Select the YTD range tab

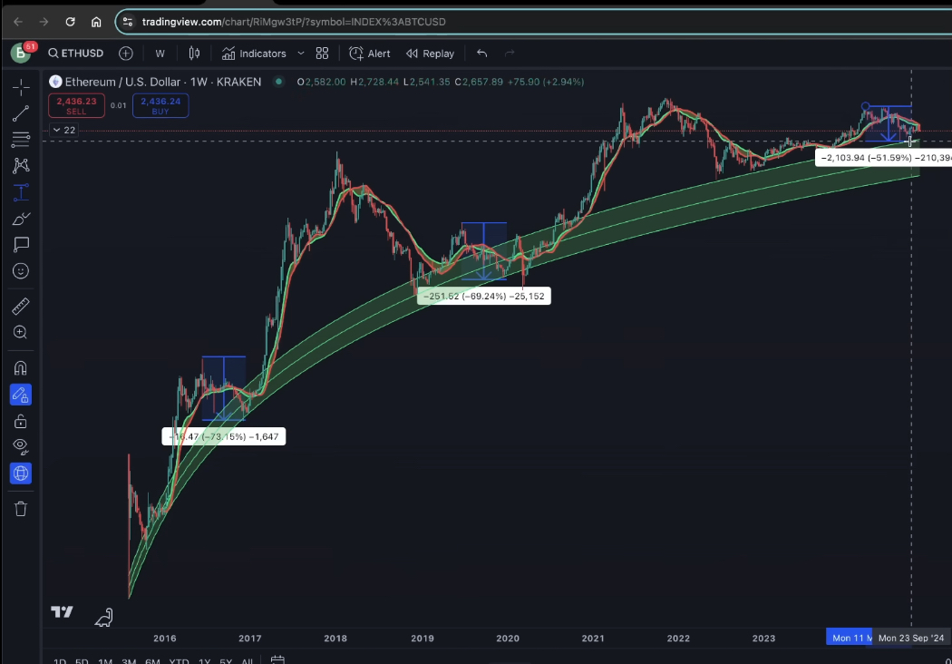pos(179,661)
